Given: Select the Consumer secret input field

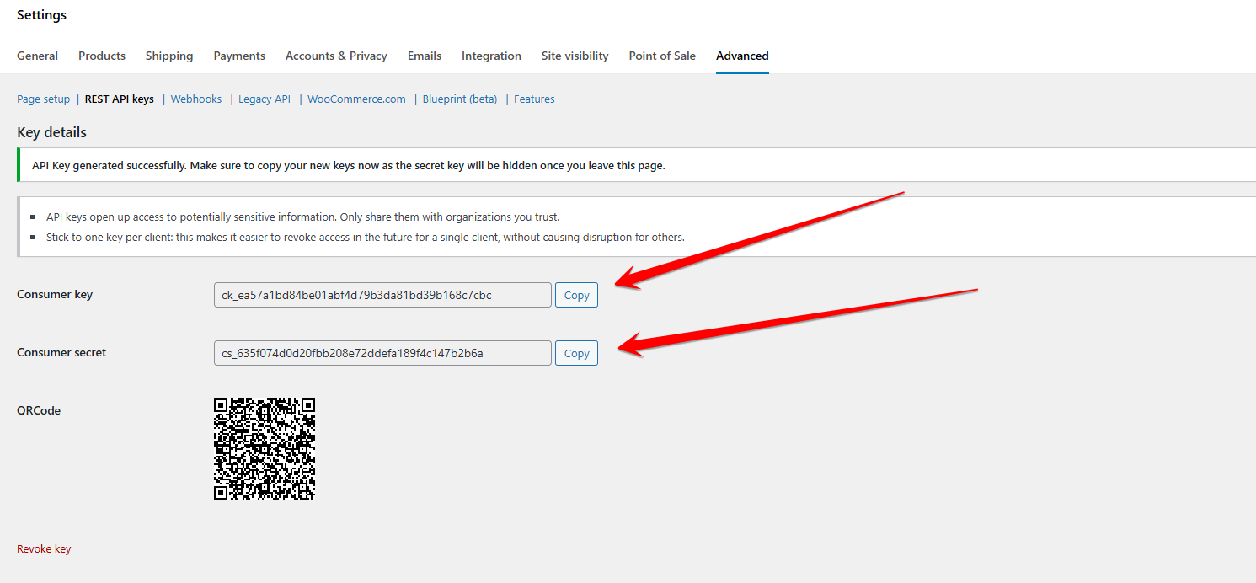Looking at the screenshot, I should click(382, 353).
